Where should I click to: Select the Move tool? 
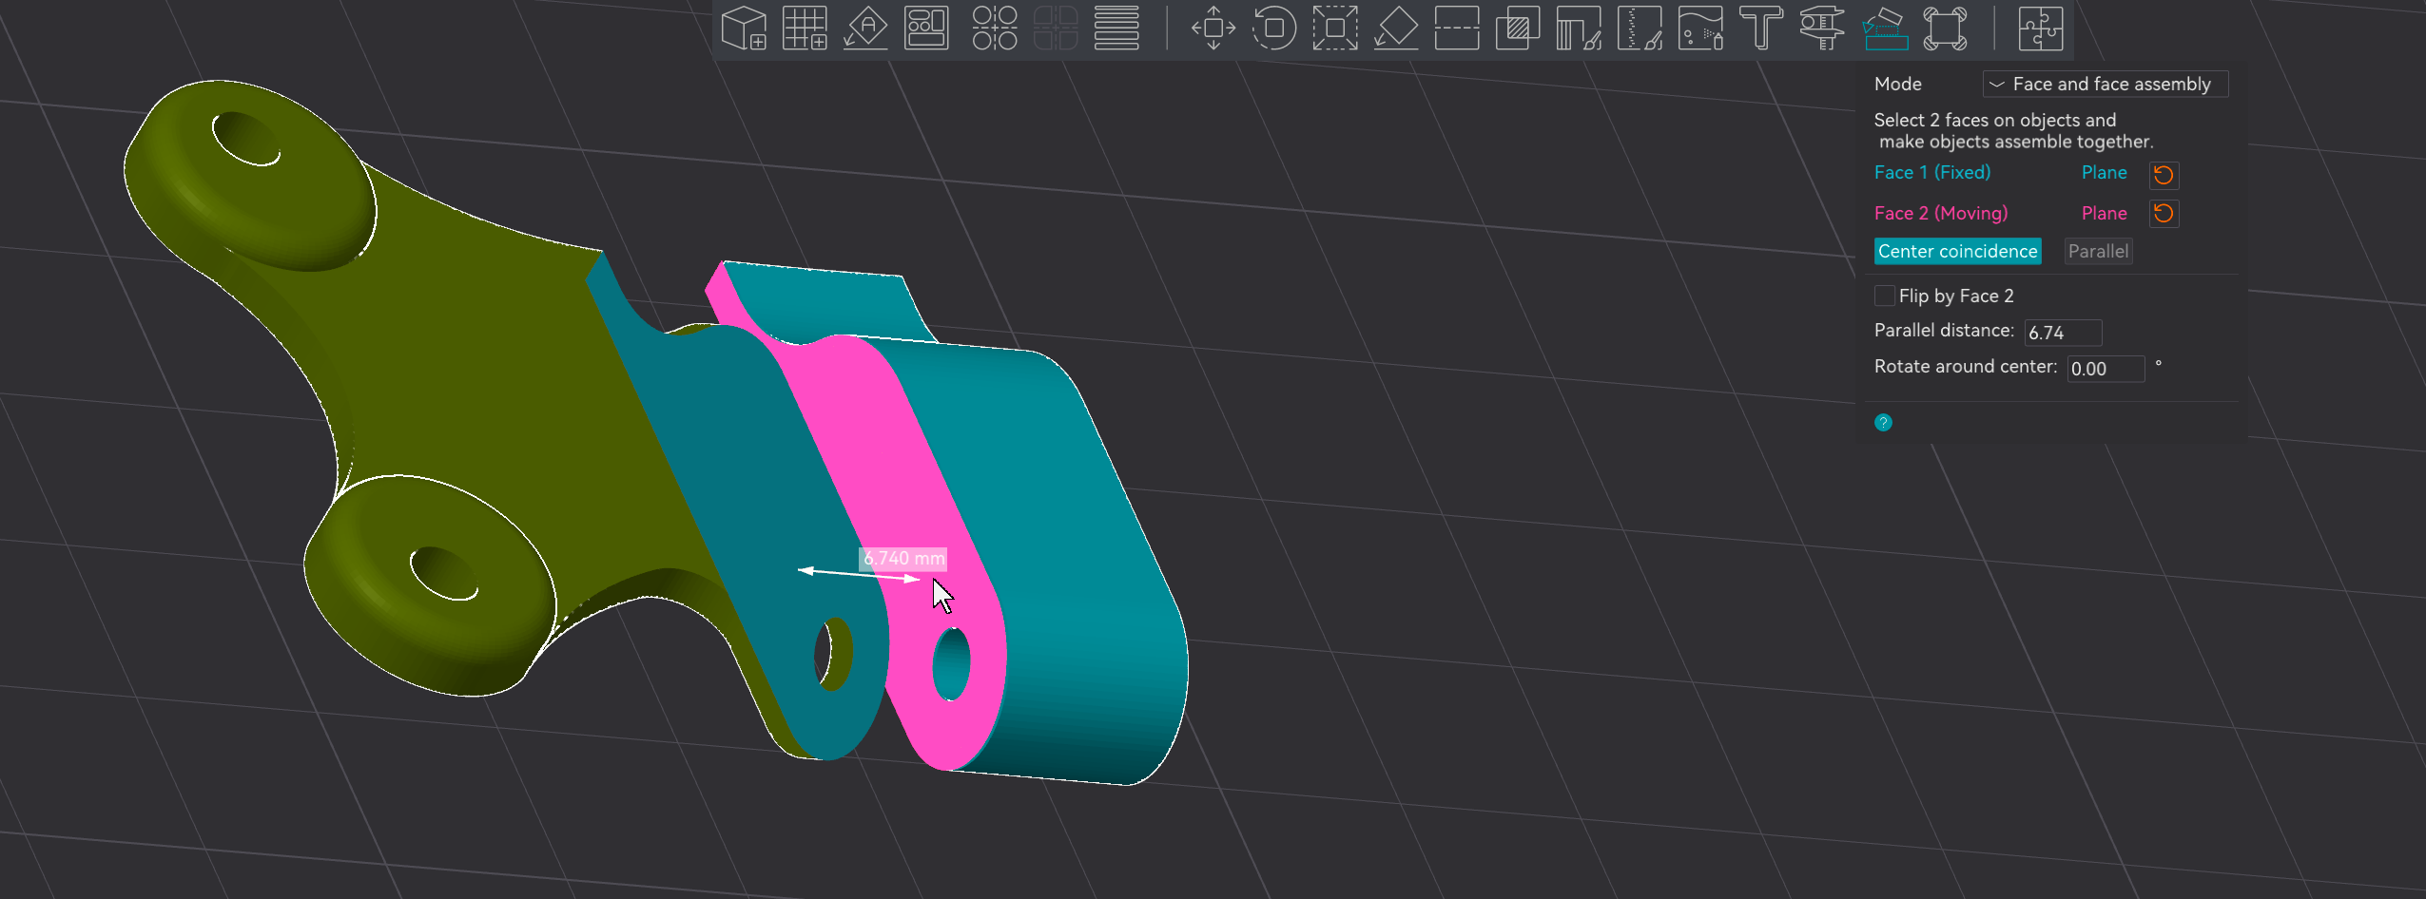tap(1213, 28)
